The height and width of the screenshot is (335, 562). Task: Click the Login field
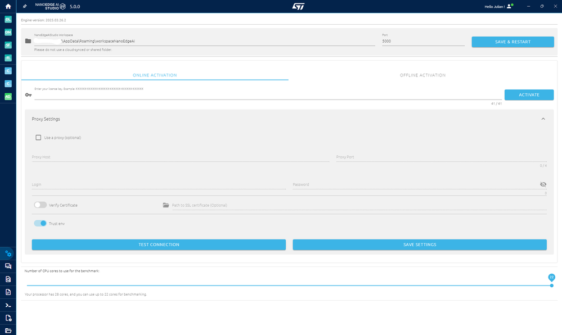159,184
